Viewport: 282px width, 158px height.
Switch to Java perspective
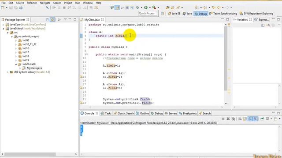187,14
